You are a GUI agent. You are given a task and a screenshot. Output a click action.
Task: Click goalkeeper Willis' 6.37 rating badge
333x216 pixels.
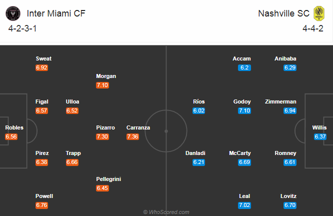[320, 136]
